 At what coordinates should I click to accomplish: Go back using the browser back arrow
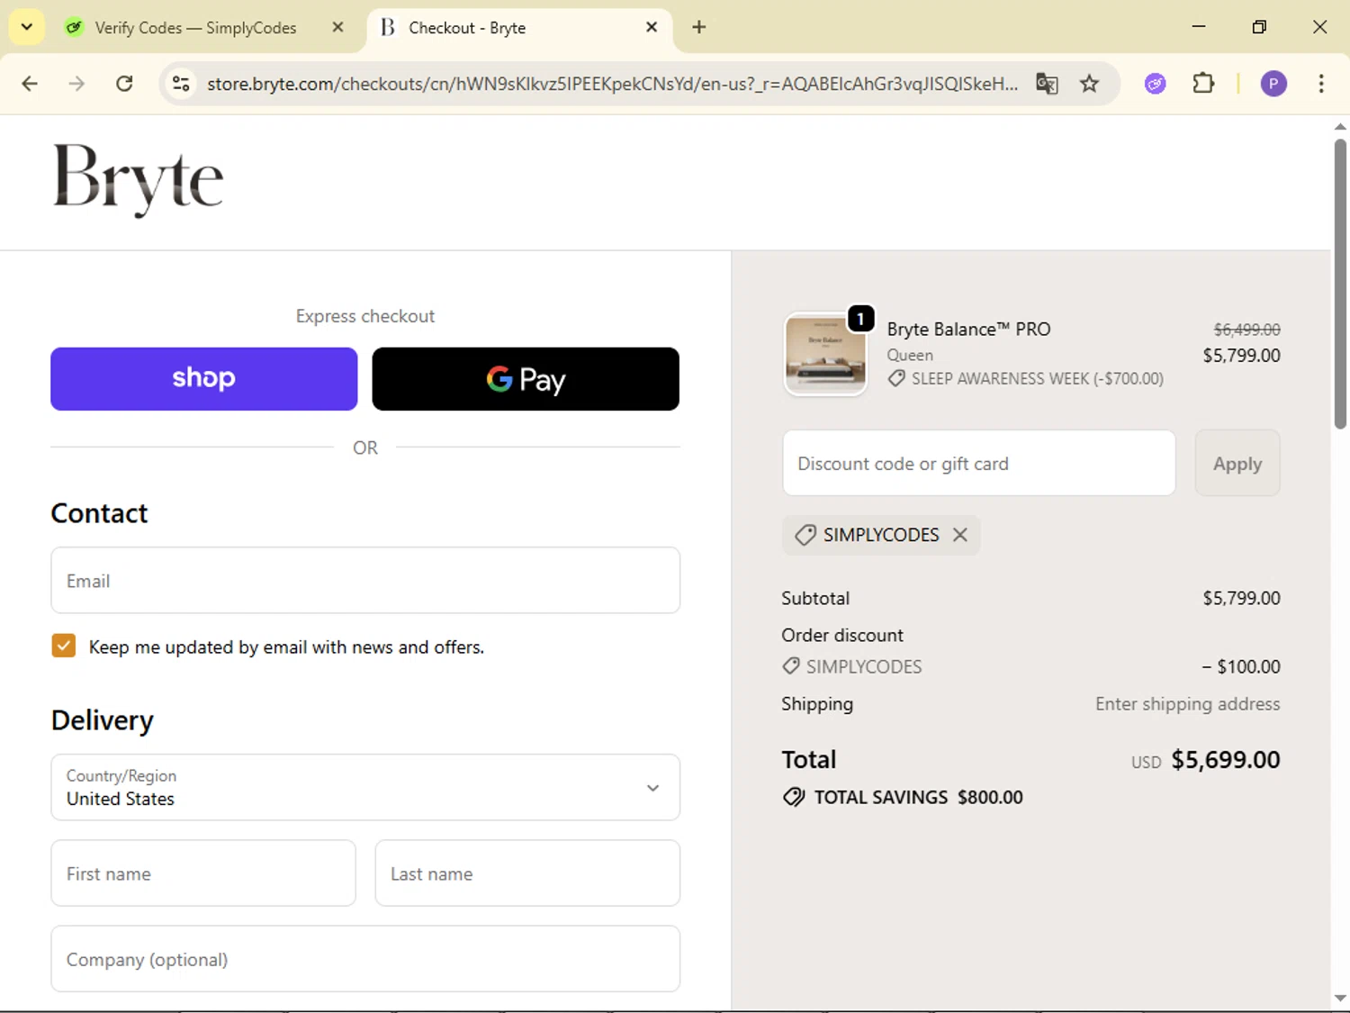tap(30, 84)
